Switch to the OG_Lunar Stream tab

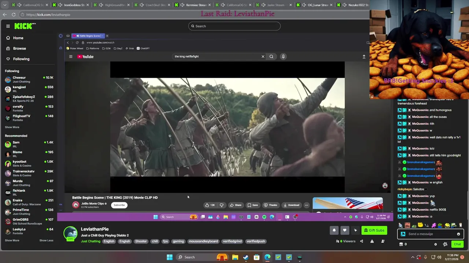pos(315,5)
